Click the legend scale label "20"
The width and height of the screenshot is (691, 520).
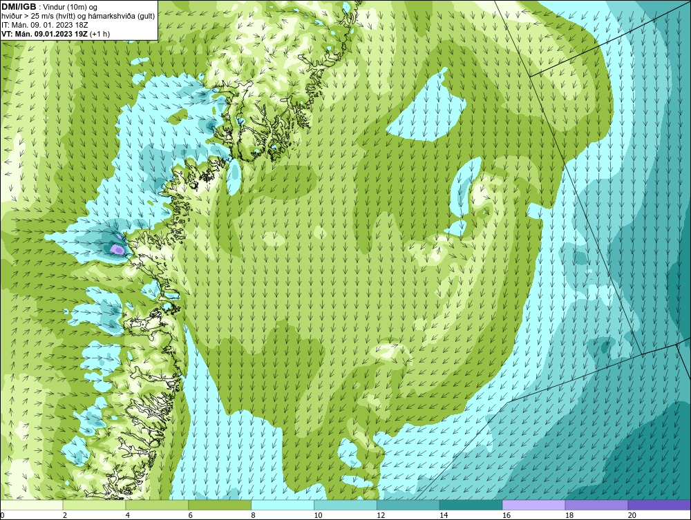(x=632, y=515)
